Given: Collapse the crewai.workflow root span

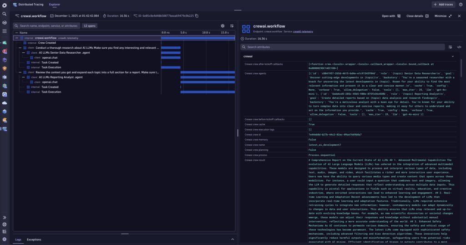Looking at the screenshot, I should click(17, 38).
